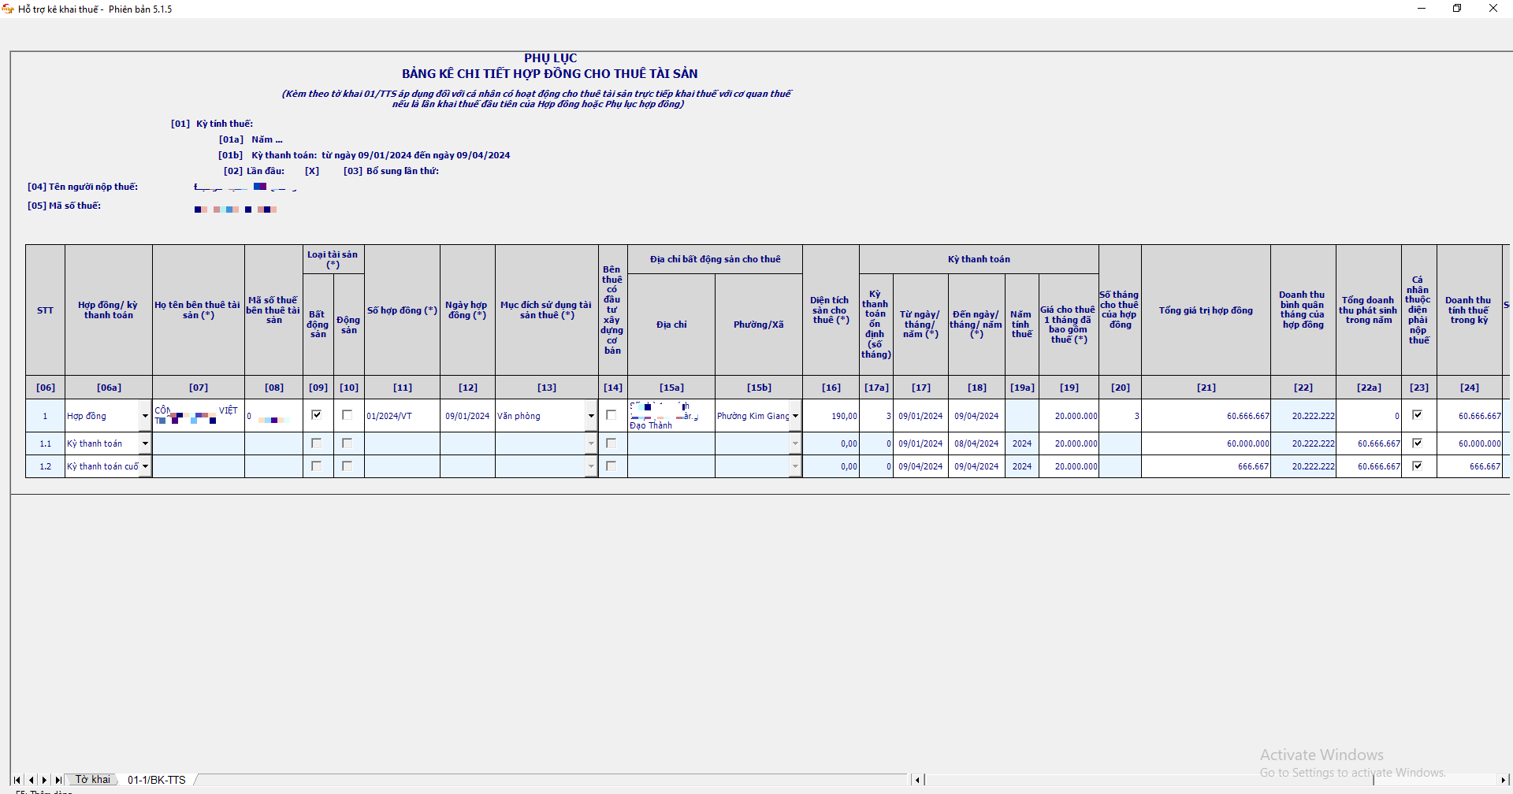
Task: Click horizontal scrollbar right arrow
Action: pyautogui.click(x=1502, y=780)
